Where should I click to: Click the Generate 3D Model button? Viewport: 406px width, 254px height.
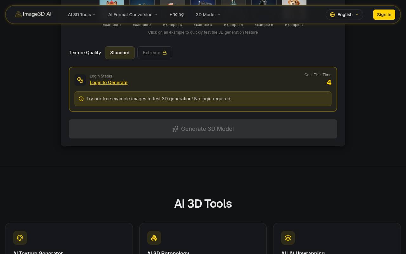point(203,129)
